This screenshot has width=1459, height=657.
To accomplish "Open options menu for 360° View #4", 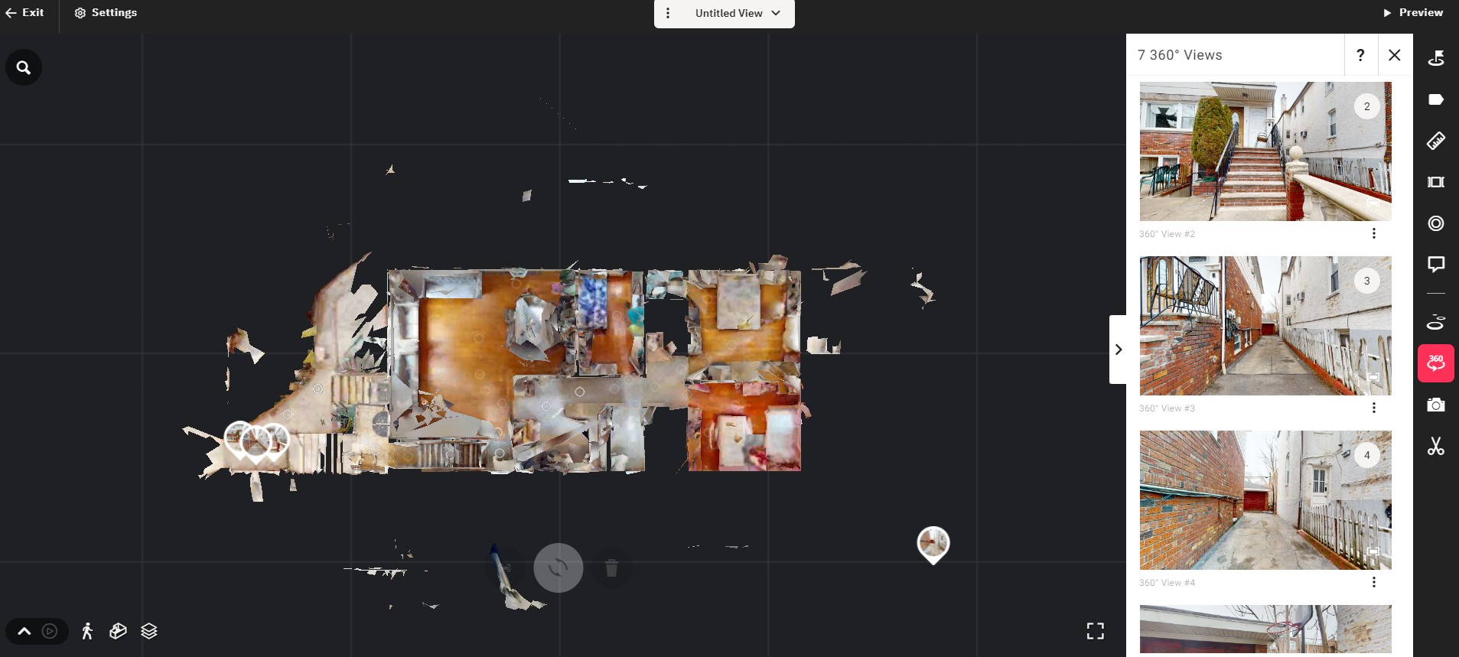I will tap(1374, 582).
